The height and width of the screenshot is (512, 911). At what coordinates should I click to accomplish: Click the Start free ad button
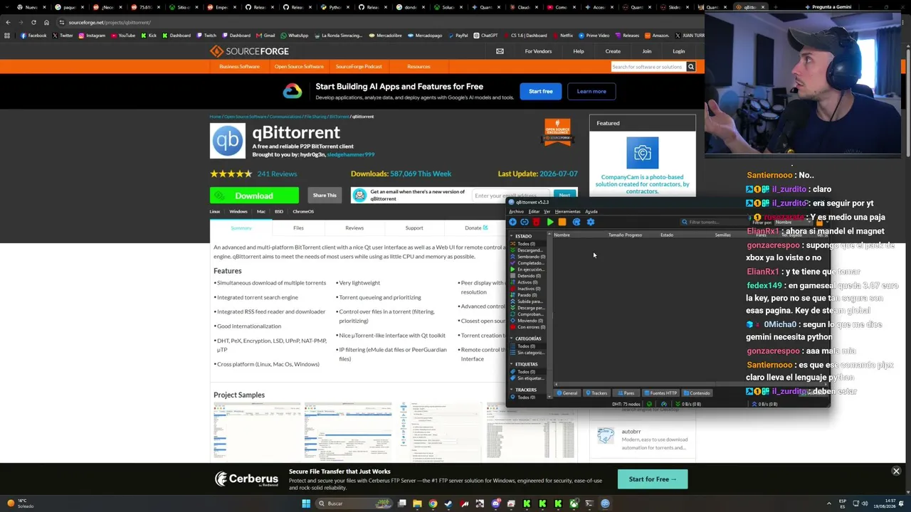click(x=541, y=91)
